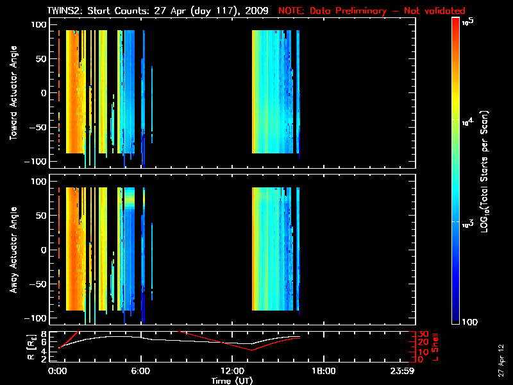
Task: Click the red 'Data Preliminary – Not validated' note
Action: [x=372, y=11]
